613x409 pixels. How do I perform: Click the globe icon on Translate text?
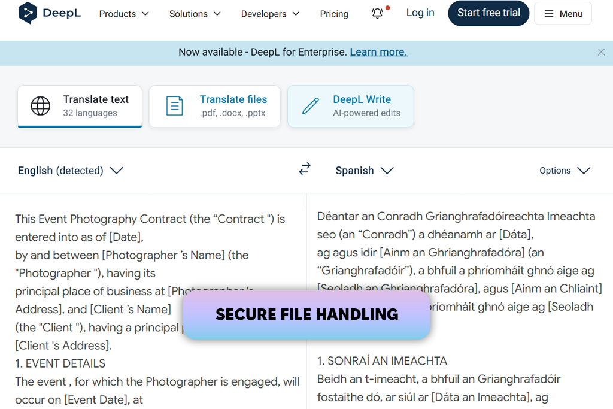tap(41, 106)
